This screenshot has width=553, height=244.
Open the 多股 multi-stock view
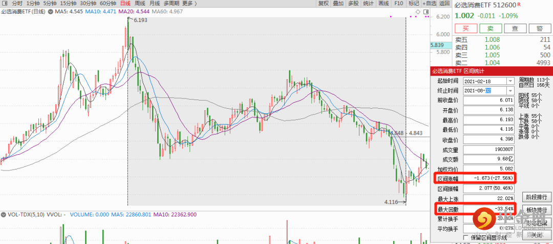(353, 3)
